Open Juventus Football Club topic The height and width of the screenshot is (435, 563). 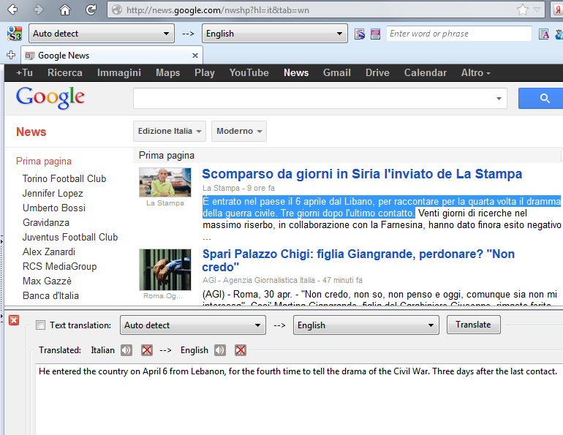pos(70,238)
